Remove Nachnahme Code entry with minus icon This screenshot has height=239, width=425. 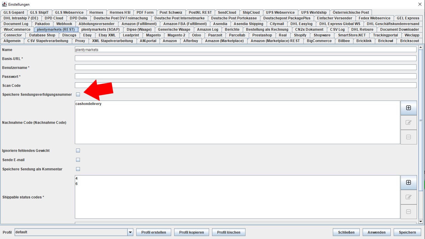coord(408,137)
